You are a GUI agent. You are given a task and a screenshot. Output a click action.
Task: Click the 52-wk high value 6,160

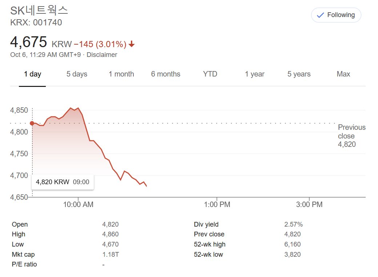coord(292,244)
